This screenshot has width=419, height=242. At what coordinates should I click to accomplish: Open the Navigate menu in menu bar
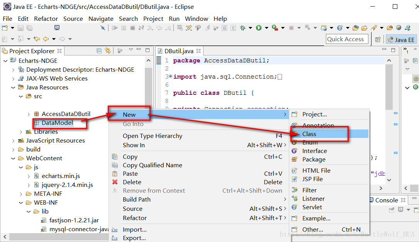tap(101, 18)
